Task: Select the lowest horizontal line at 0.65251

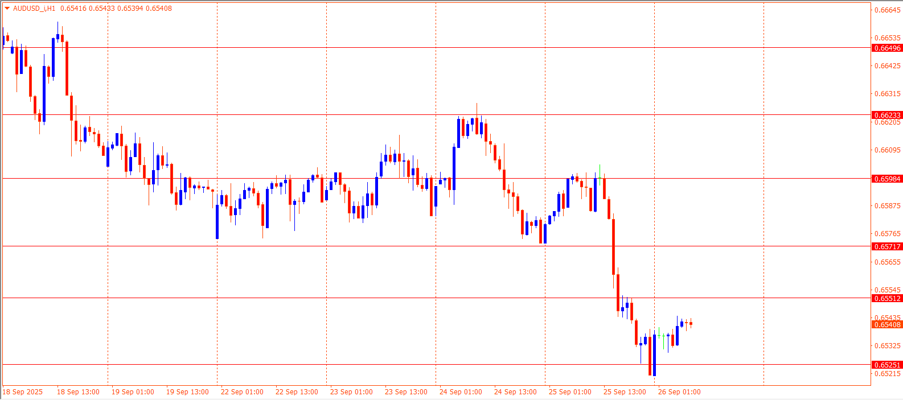Action: (x=399, y=364)
